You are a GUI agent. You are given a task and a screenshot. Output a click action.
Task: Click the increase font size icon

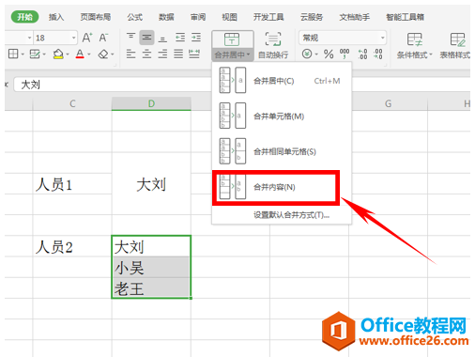point(87,38)
